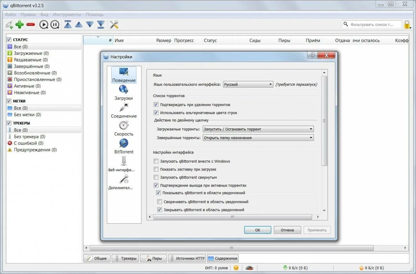
Task: Click the add torrent link icon
Action: tap(9, 24)
